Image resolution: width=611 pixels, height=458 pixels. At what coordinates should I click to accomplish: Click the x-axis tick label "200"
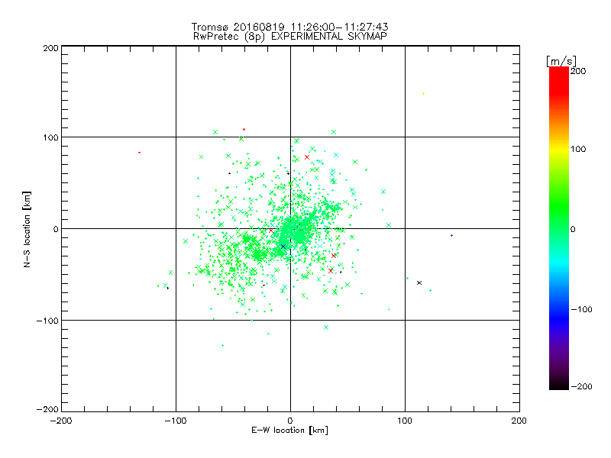(x=519, y=421)
